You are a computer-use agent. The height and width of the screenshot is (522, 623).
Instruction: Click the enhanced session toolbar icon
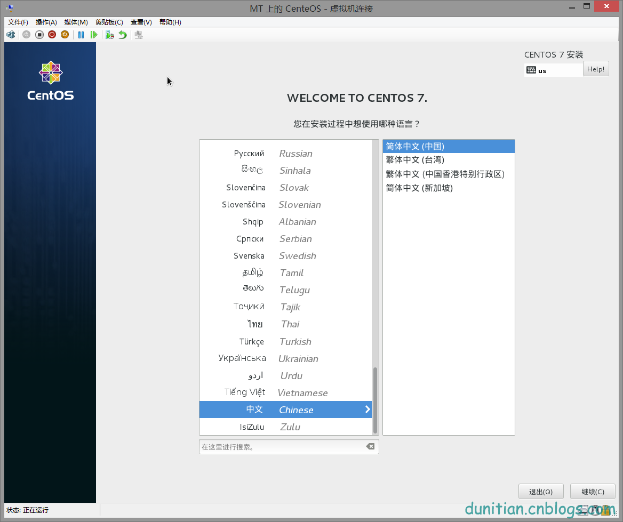[139, 35]
